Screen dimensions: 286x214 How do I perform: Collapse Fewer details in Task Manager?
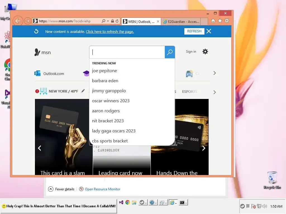tap(61, 189)
